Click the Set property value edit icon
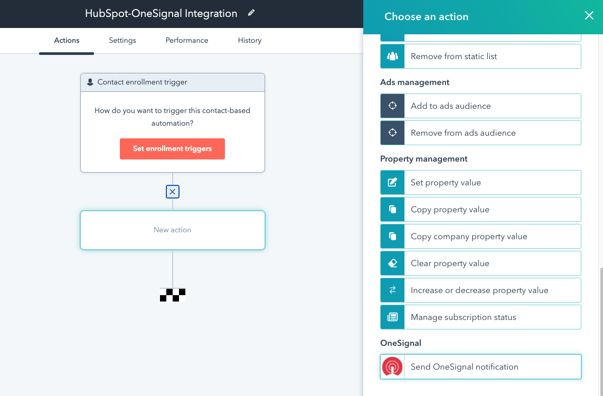 click(392, 182)
